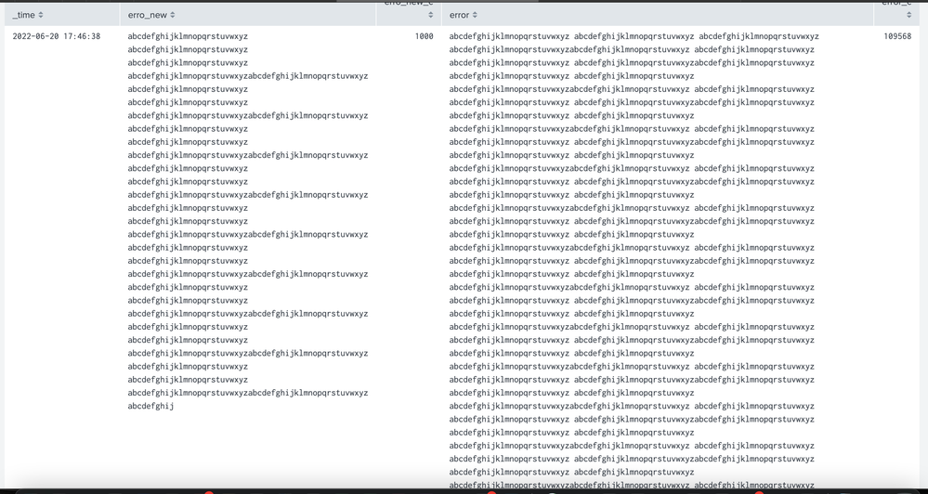The height and width of the screenshot is (494, 928).
Task: Click the sort arrows in the erro_new_c header
Action: point(430,15)
